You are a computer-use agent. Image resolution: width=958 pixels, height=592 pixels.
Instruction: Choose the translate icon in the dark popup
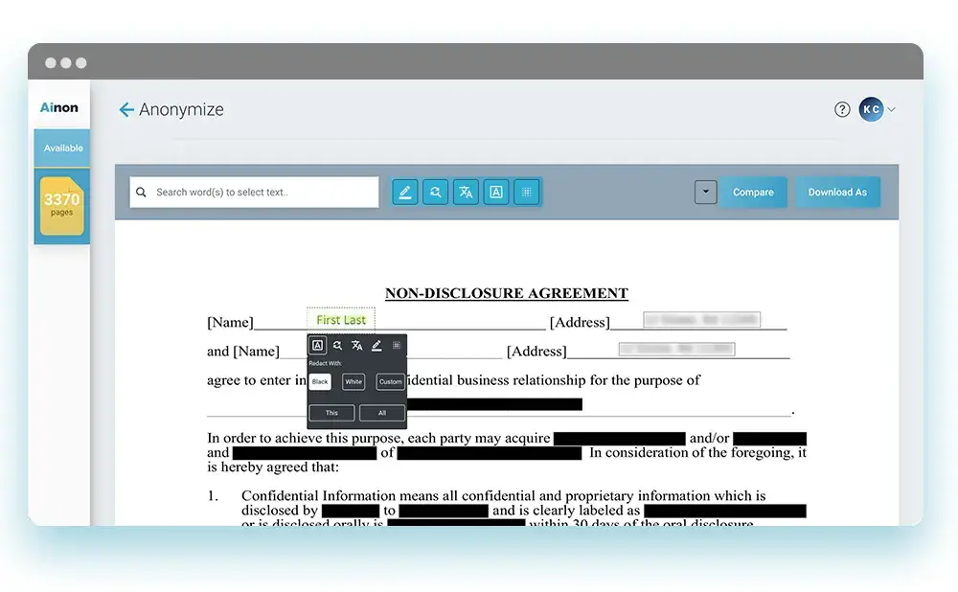pos(356,346)
